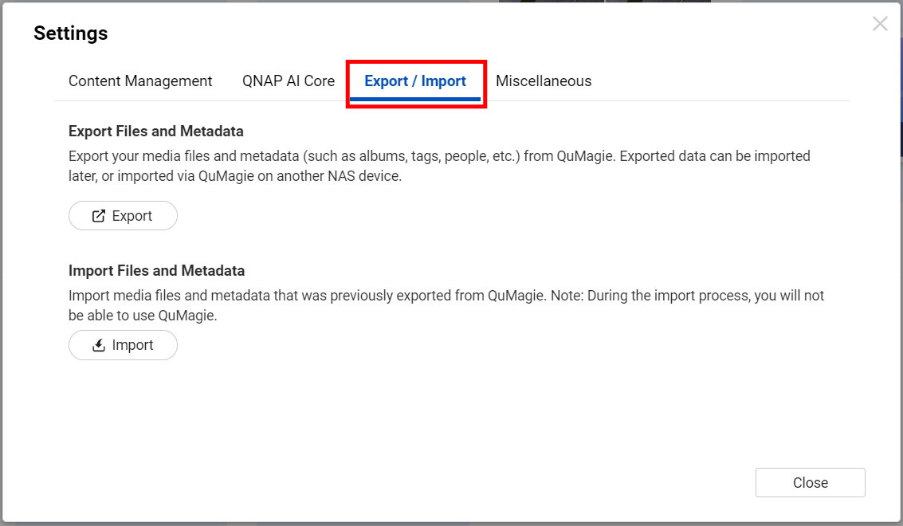
Task: Click the blue underline beneath Export / Import
Action: [415, 99]
